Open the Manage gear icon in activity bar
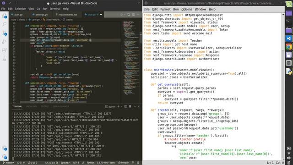The image size is (293, 165). (x=4, y=157)
